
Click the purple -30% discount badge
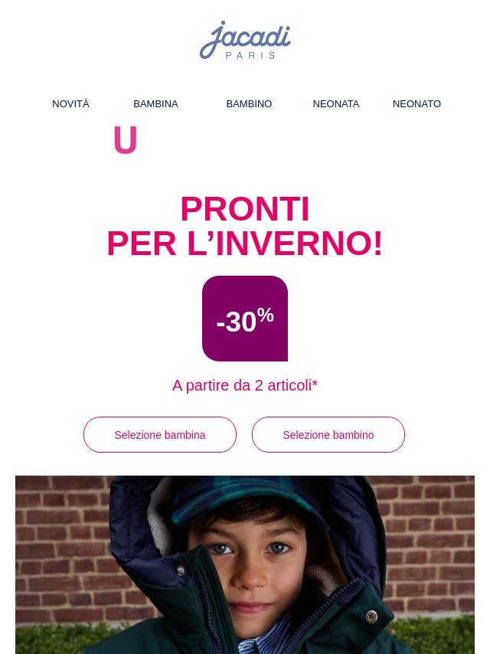[x=245, y=319]
